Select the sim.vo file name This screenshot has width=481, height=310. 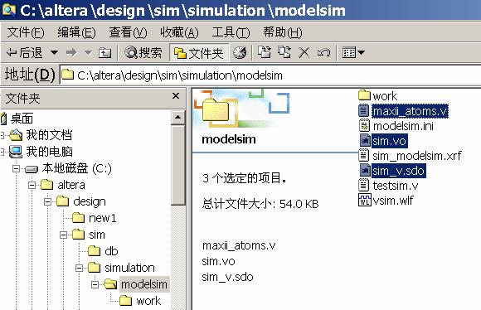390,141
